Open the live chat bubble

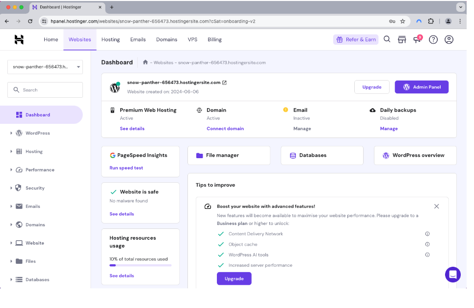[x=452, y=275]
